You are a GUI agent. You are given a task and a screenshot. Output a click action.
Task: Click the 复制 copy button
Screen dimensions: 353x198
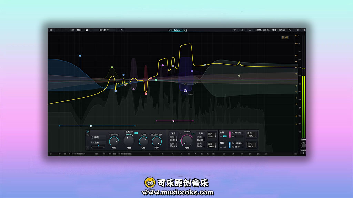(x=79, y=30)
